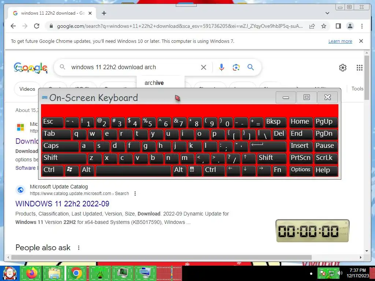The height and width of the screenshot is (281, 375).
Task: Click the PrtScn key on On-Screen Keyboard
Action: [301, 158]
